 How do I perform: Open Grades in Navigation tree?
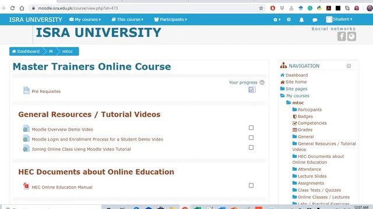click(x=305, y=129)
